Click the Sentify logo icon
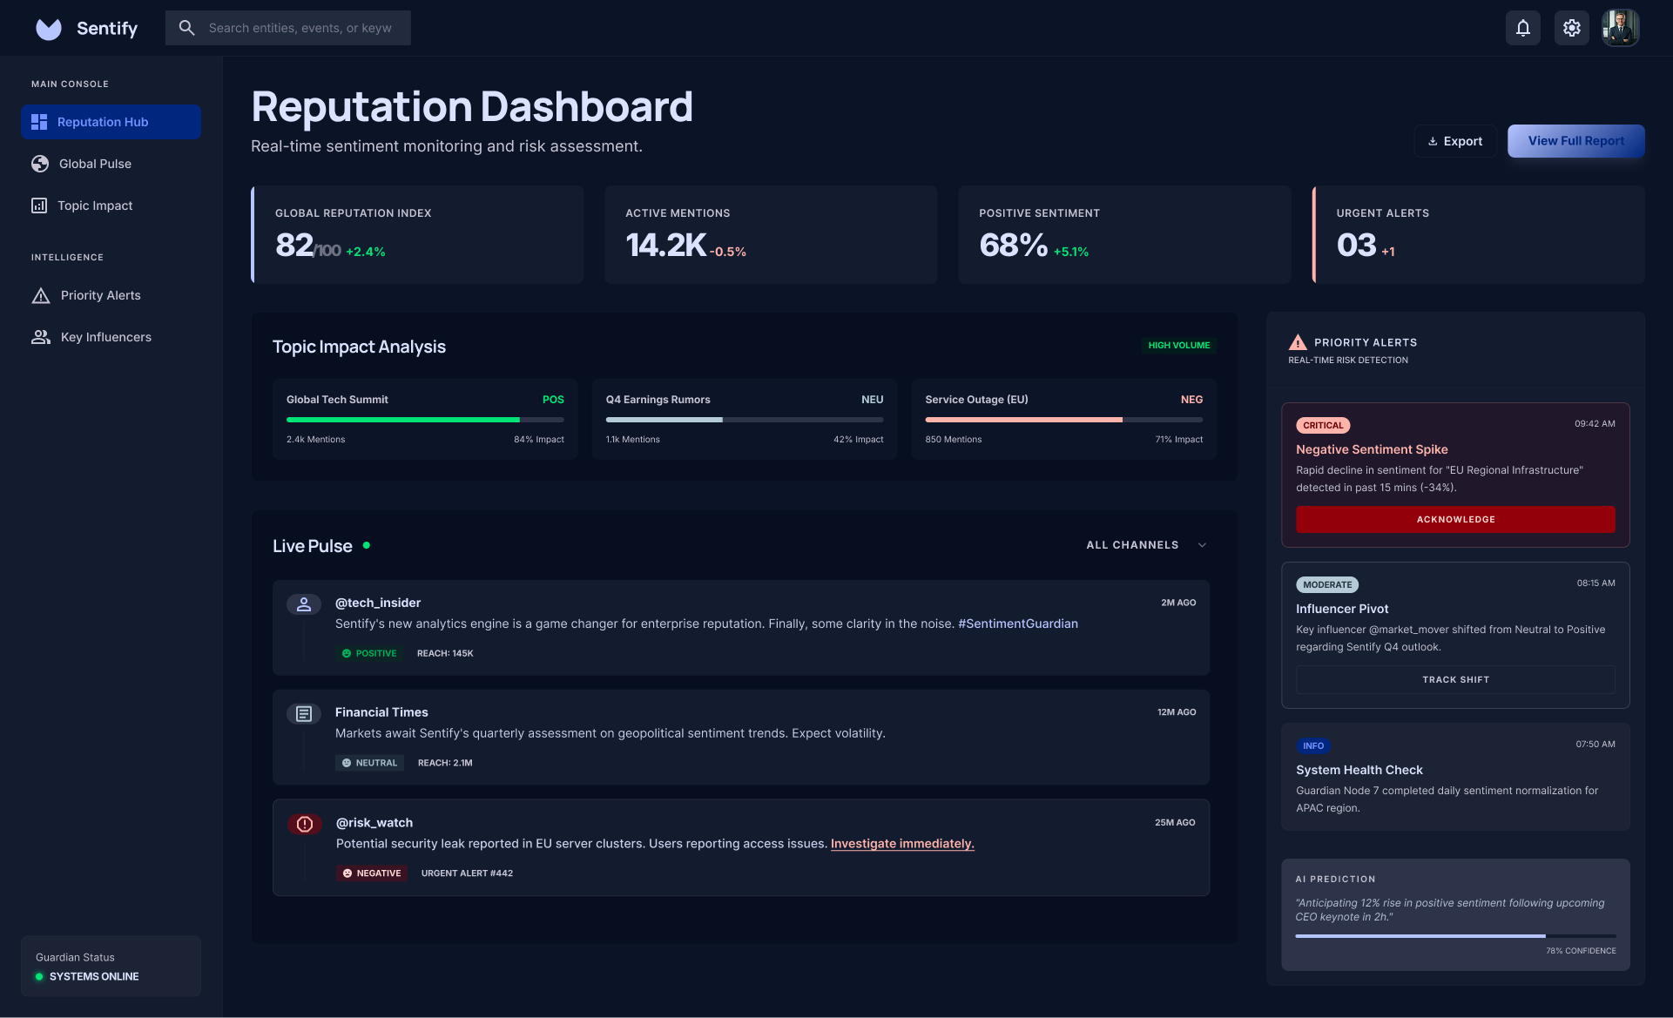 tap(49, 29)
